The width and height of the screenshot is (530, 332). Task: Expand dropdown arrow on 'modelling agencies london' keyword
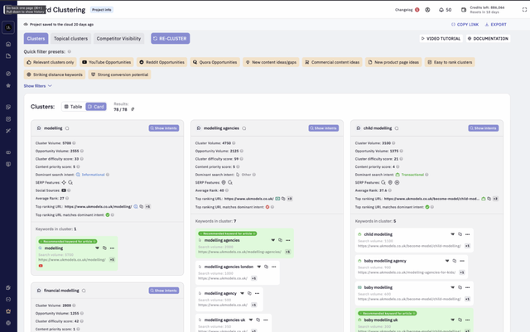pos(259,267)
